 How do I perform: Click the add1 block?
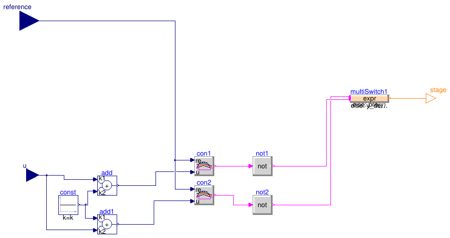pos(107,224)
